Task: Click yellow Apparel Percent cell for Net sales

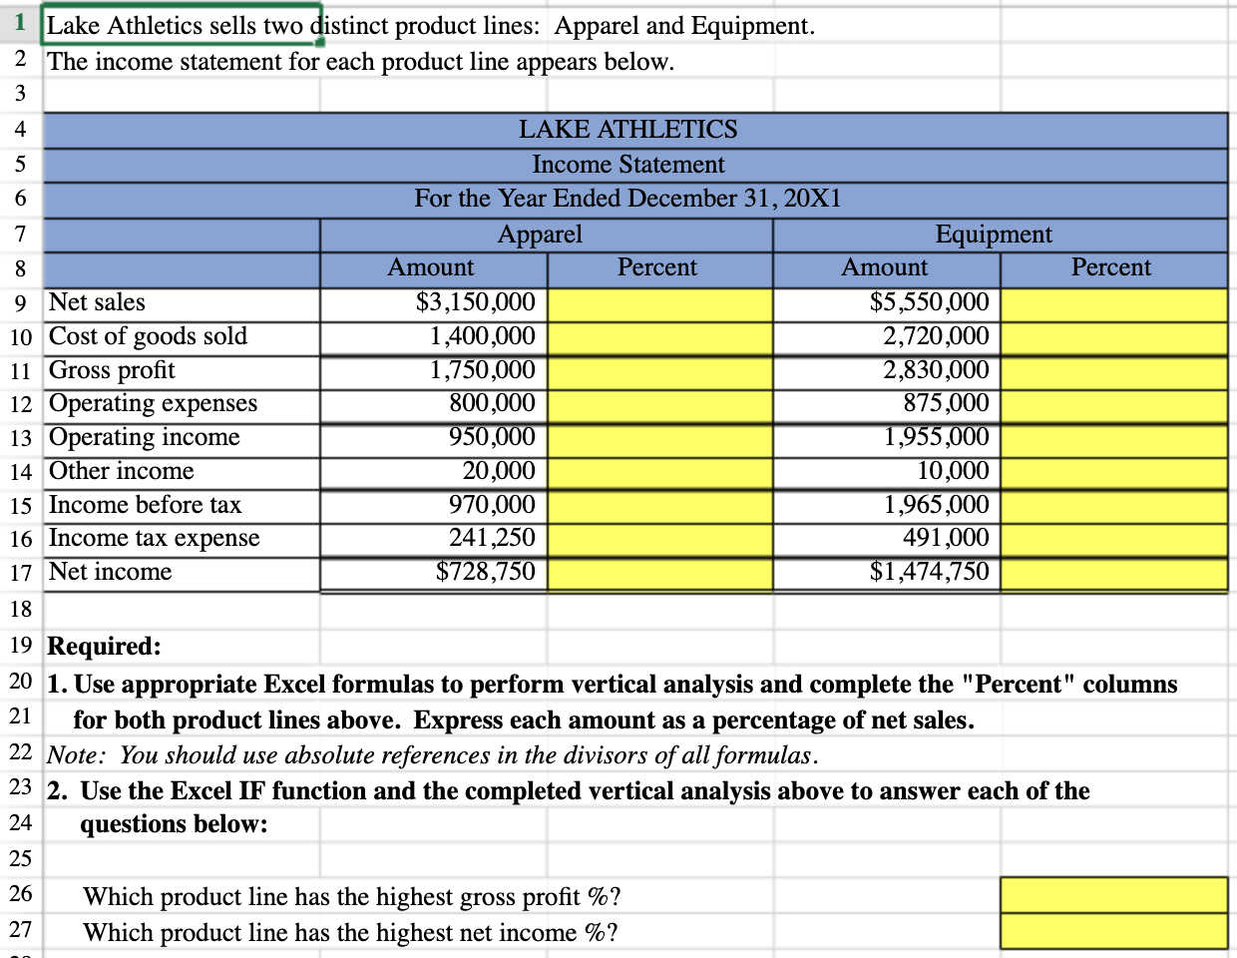Action: [x=660, y=303]
